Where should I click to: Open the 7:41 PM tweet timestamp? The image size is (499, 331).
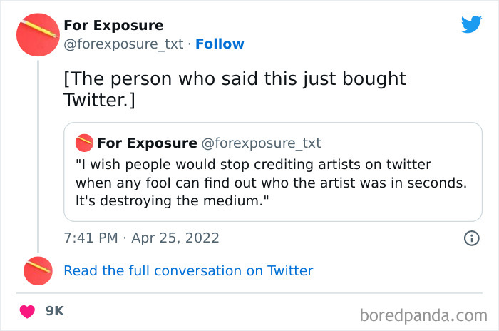[91, 238]
